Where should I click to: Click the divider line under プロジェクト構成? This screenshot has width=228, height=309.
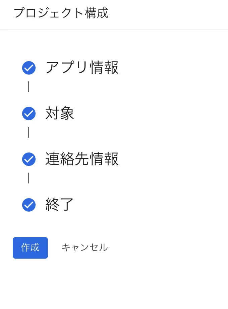point(114,30)
